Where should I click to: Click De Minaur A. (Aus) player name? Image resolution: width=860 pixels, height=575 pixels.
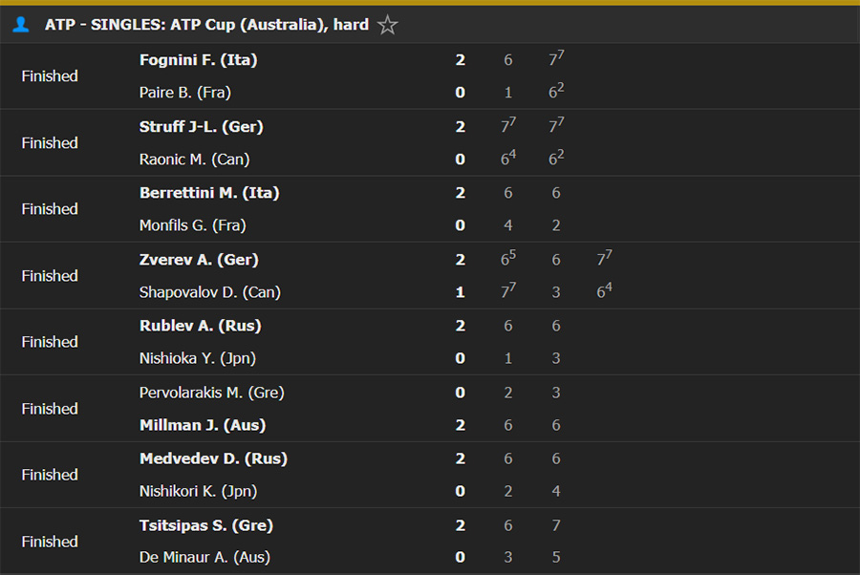click(204, 558)
